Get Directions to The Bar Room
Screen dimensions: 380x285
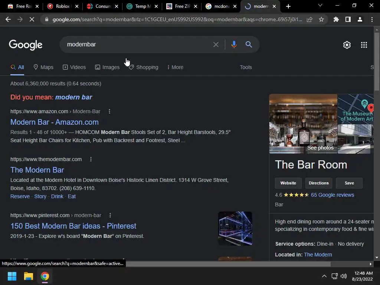coord(319,183)
